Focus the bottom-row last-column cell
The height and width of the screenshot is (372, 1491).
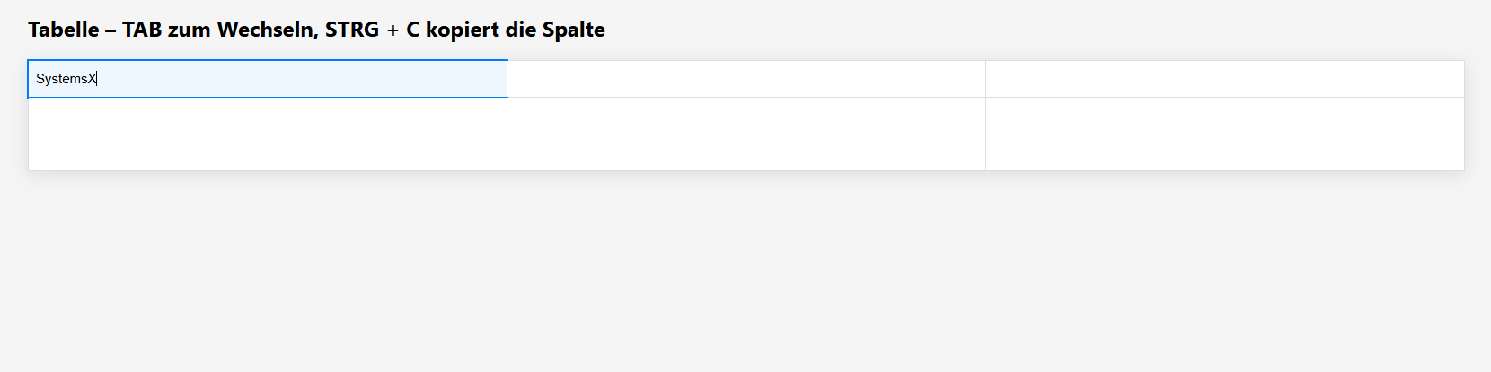(x=1224, y=152)
